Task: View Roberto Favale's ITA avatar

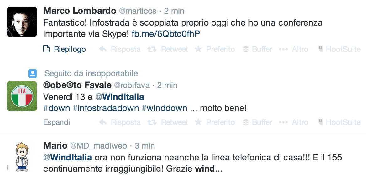Action: click(22, 96)
